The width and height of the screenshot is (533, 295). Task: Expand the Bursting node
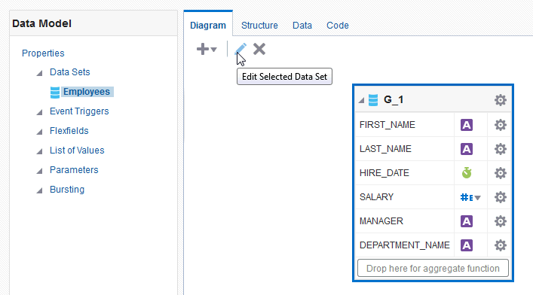click(x=40, y=190)
